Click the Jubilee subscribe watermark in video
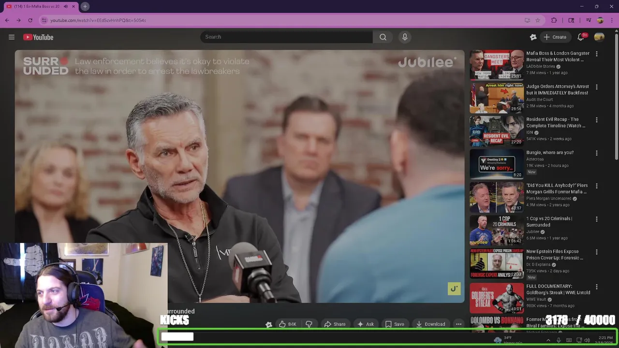Image resolution: width=619 pixels, height=348 pixels. tap(454, 289)
